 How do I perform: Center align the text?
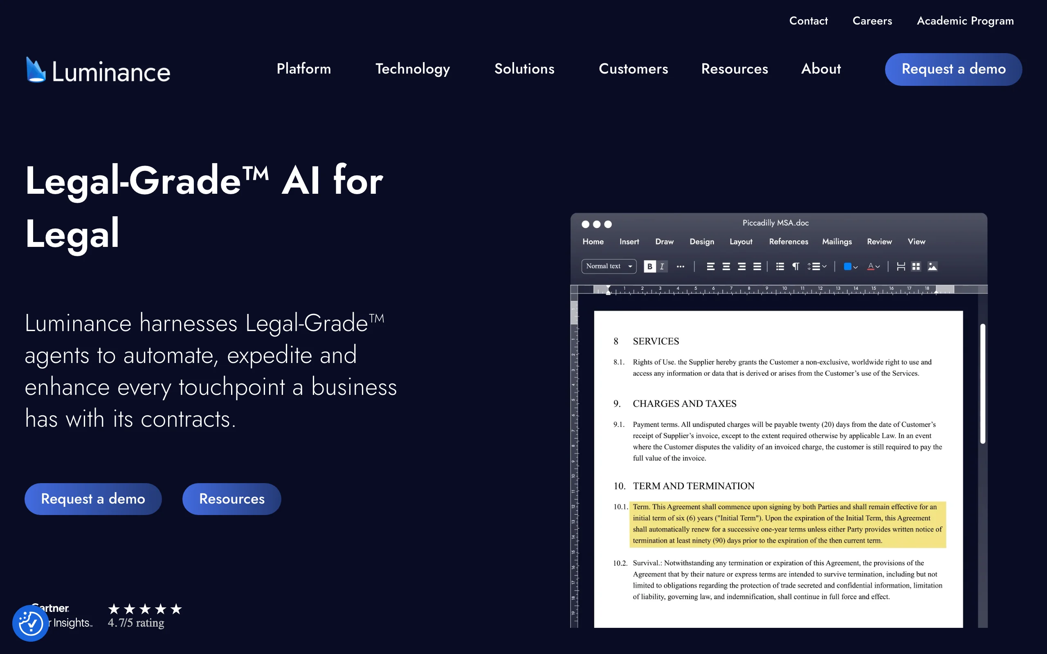tap(726, 267)
